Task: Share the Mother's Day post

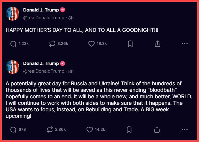Action: (158, 44)
